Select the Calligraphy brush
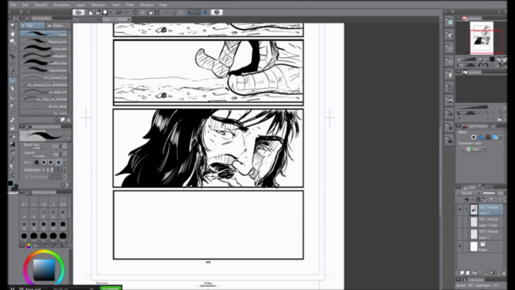 point(43,56)
